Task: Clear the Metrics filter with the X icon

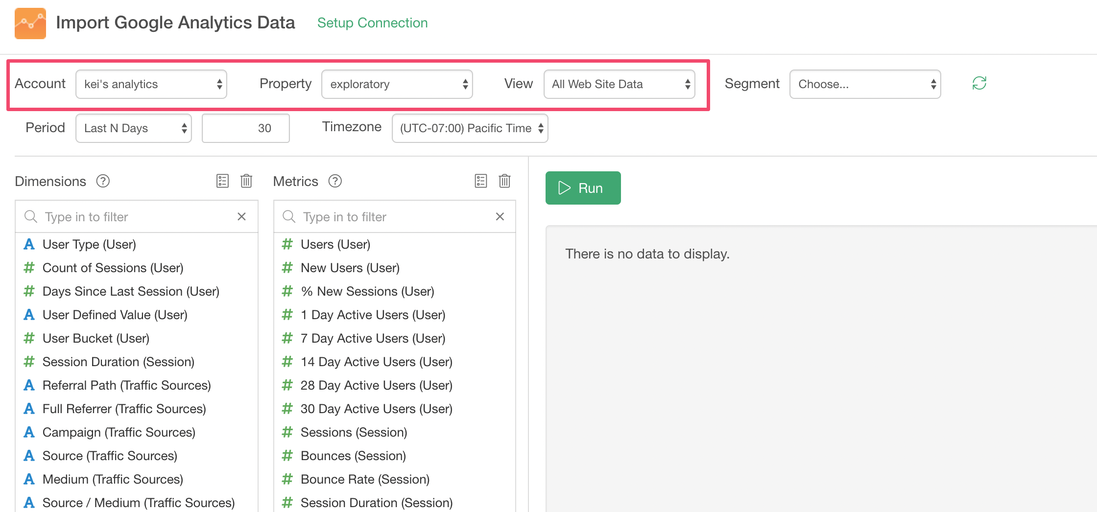Action: [500, 216]
